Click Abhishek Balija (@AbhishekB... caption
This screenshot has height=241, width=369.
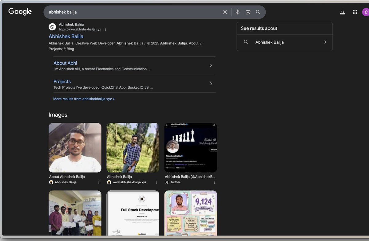coord(190,177)
